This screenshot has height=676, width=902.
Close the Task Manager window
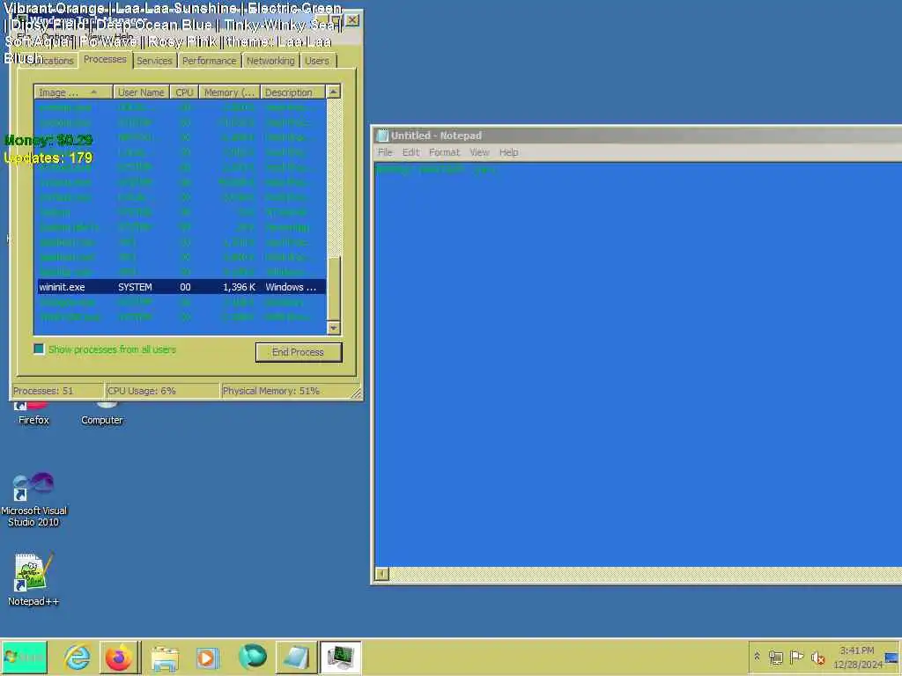(x=352, y=20)
